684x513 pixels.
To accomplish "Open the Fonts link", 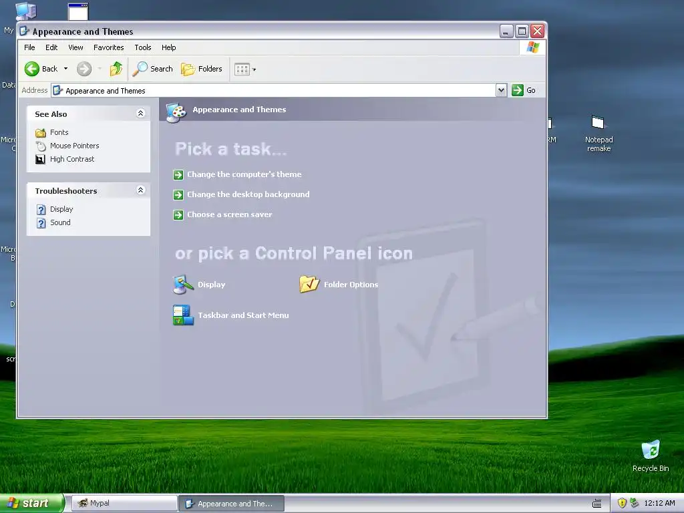I will click(x=59, y=132).
